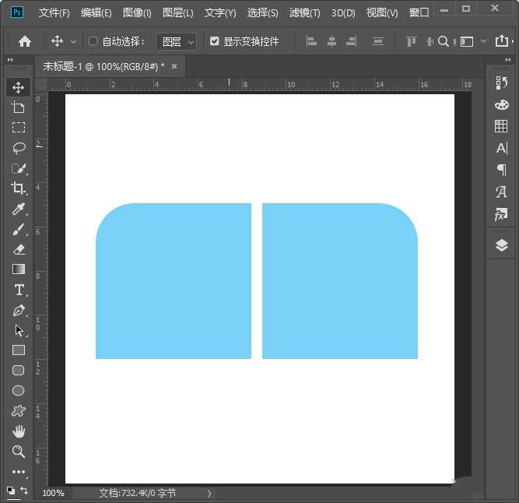The width and height of the screenshot is (519, 503).
Task: Uncheck the 显示变换控件 checkbox
Action: tap(215, 41)
